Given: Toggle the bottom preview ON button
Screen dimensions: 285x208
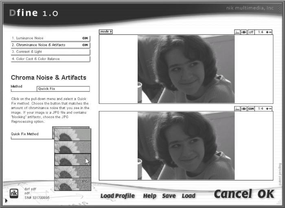Looking at the screenshot, I should tap(251, 109).
